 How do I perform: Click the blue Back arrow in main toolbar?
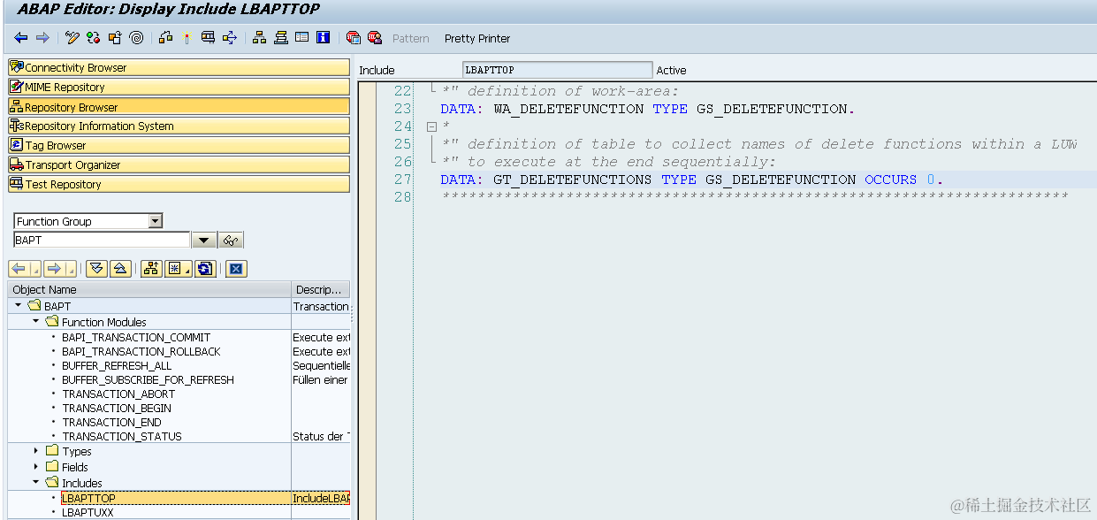[x=20, y=38]
